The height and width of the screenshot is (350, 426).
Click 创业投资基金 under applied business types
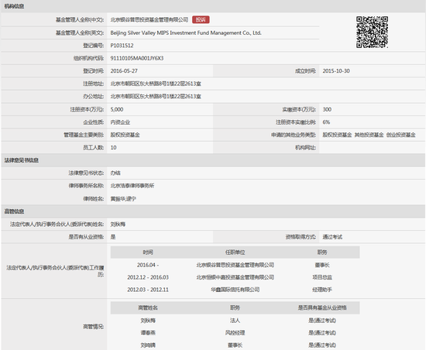(x=401, y=135)
